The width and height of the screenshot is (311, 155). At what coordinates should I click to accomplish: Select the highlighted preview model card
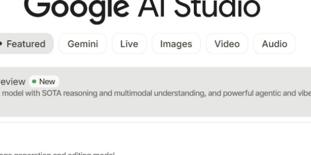tap(155, 103)
